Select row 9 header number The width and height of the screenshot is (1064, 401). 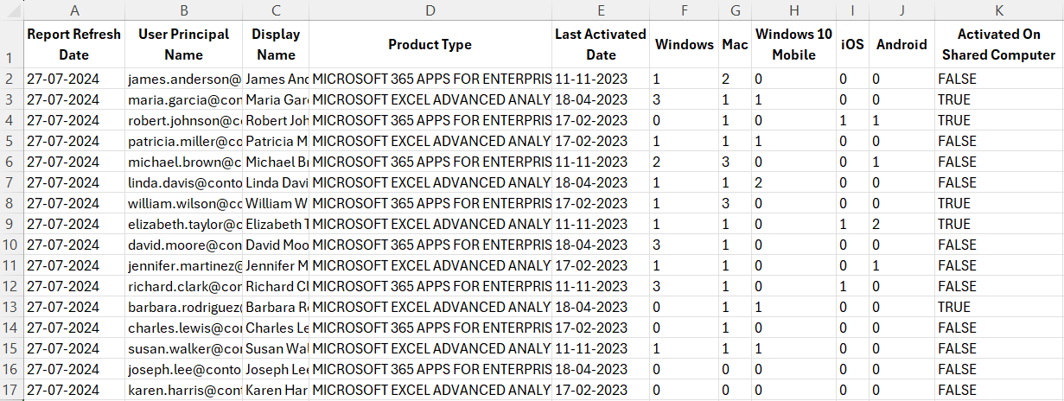[11, 224]
